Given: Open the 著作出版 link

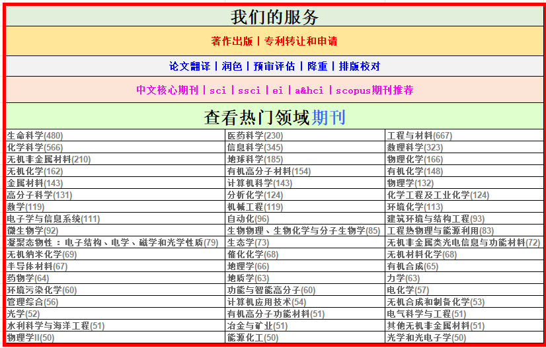Looking at the screenshot, I should [x=232, y=41].
